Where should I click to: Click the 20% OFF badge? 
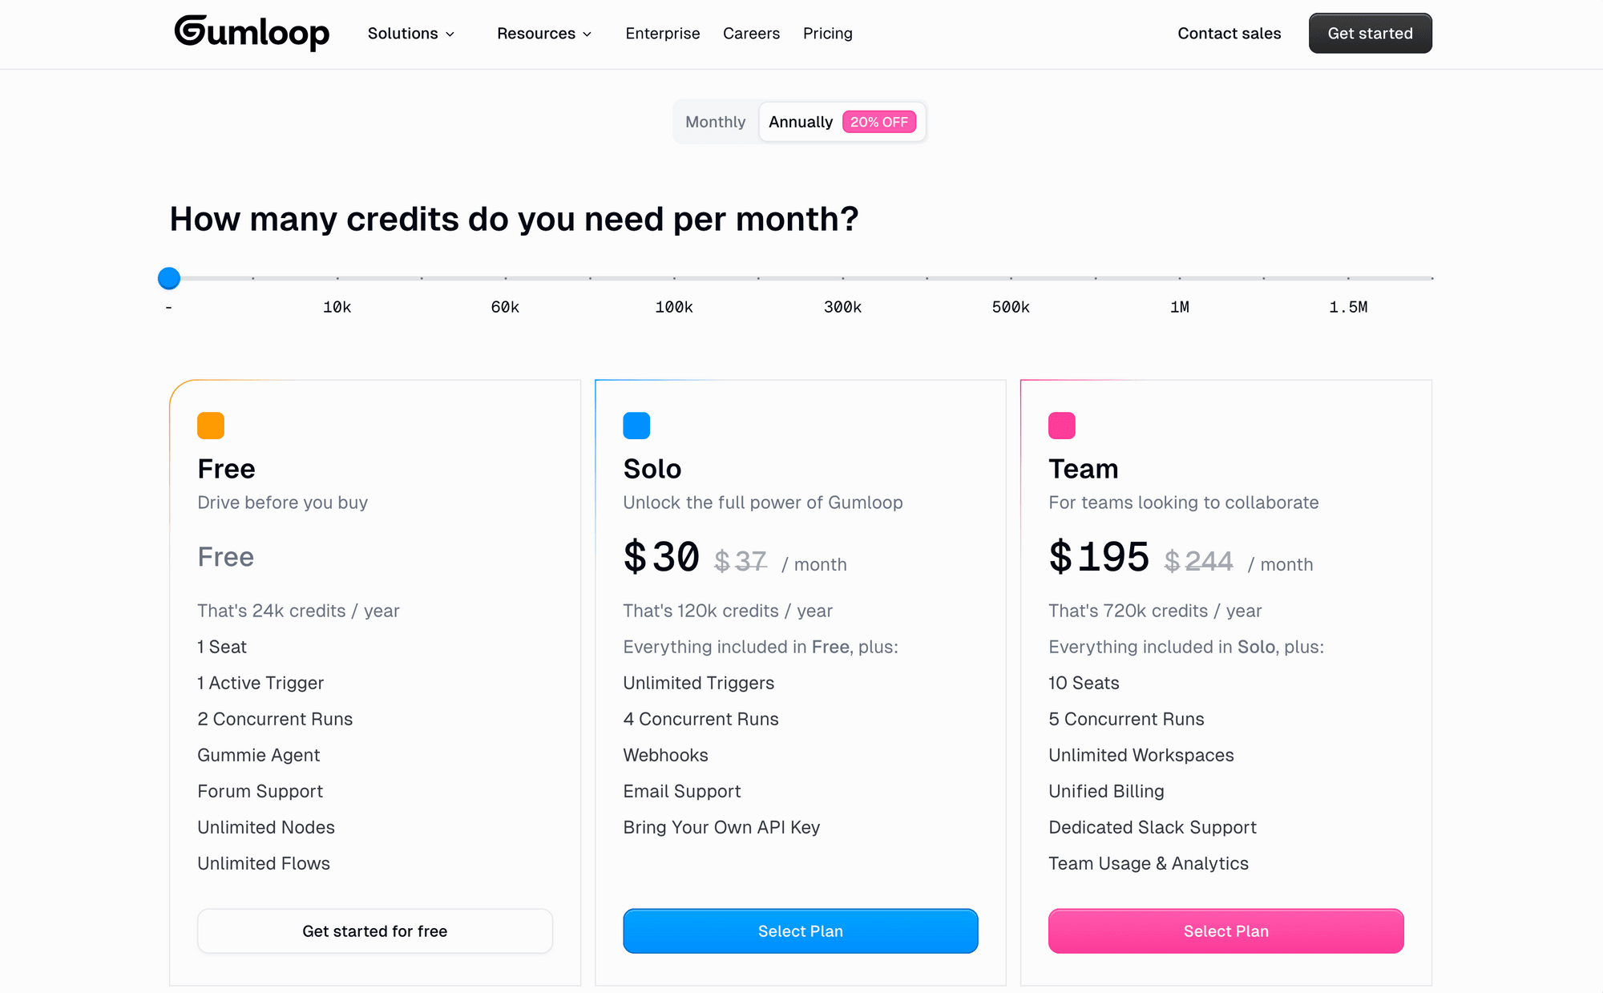click(879, 122)
